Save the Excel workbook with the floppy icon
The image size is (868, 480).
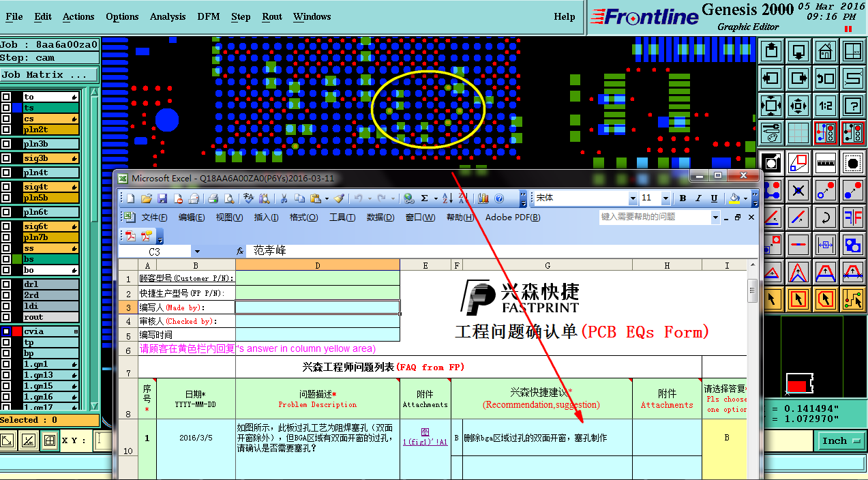(x=162, y=198)
